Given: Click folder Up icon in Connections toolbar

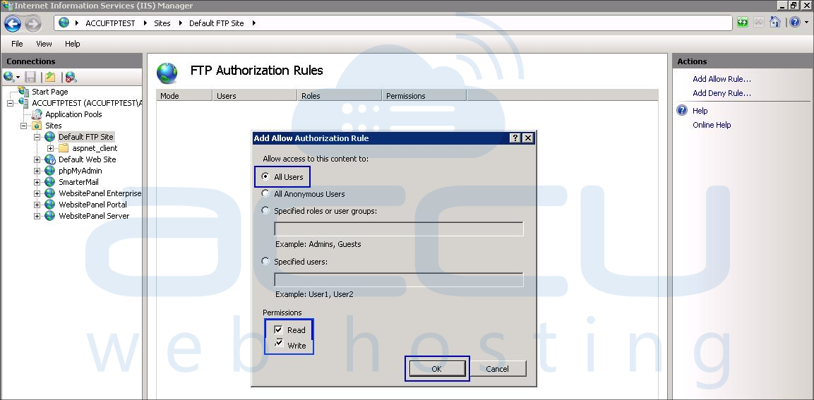Looking at the screenshot, I should pos(50,78).
